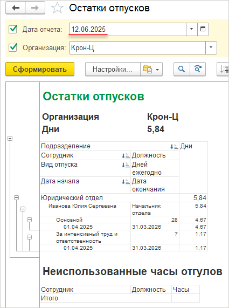This screenshot has height=308, width=229.
Task: Collapse the Основной vacation group
Action: pyautogui.click(x=30, y=220)
